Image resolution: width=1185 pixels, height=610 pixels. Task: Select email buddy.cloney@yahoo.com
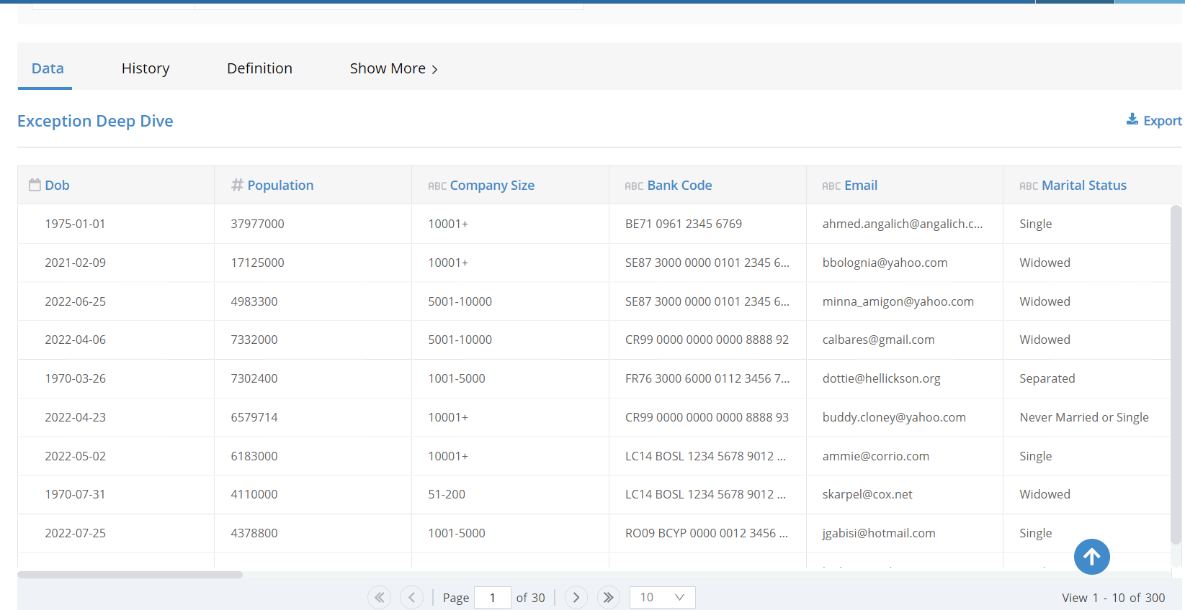[894, 417]
